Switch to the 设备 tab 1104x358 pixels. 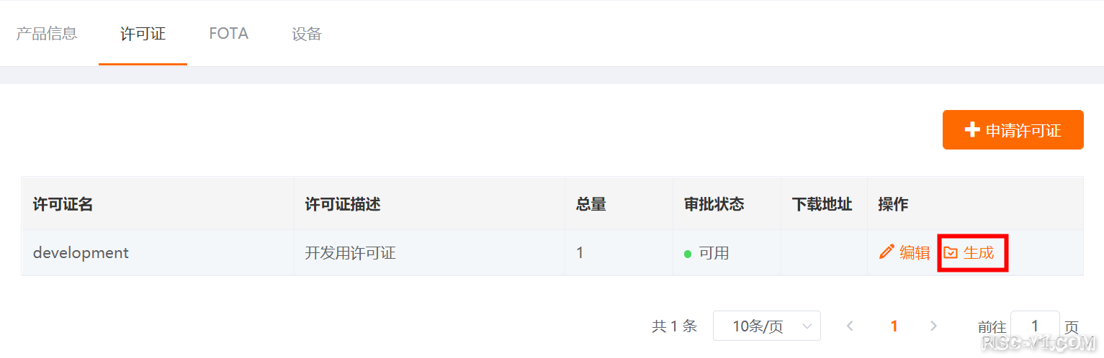[307, 33]
